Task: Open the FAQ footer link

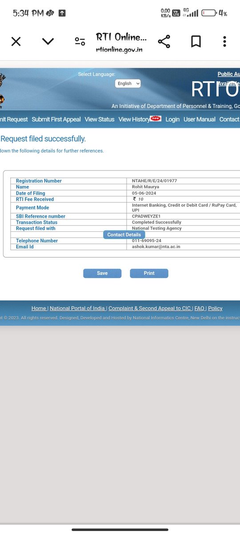Action: pos(200,309)
